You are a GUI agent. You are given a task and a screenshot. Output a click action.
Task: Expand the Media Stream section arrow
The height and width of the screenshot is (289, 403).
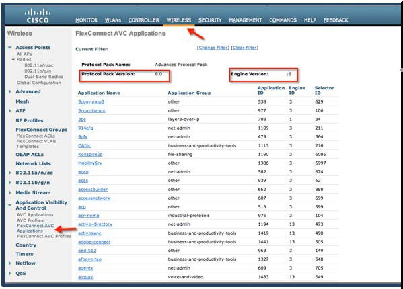[10, 192]
